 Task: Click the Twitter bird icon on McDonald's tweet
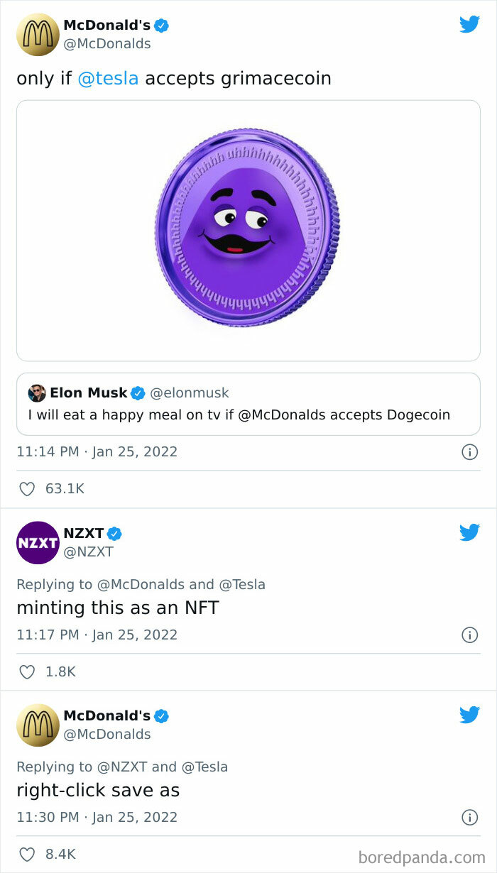pyautogui.click(x=470, y=24)
